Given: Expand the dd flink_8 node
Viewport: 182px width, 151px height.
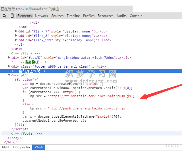Looking at the screenshot, I should (16, 35).
